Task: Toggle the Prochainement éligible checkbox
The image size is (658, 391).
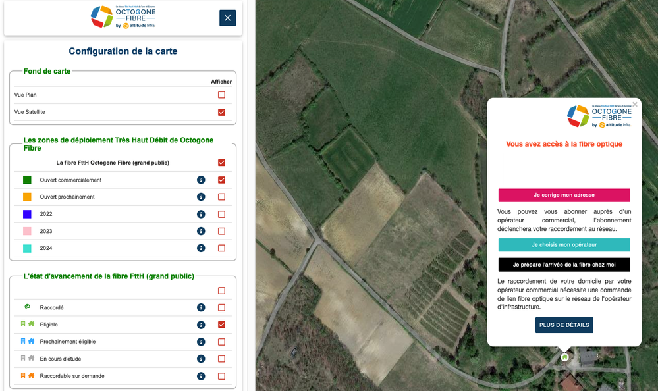Action: (221, 342)
